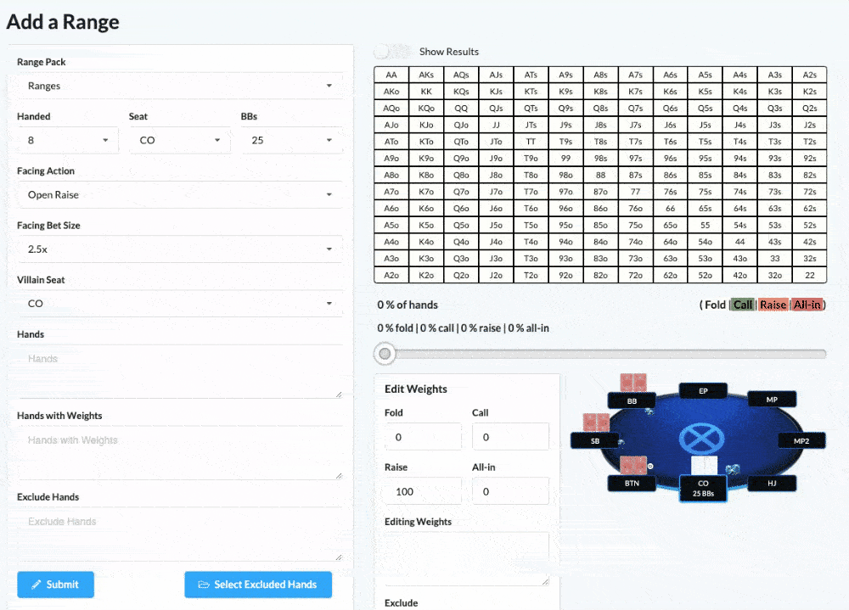Focus the Raise weight input field
This screenshot has width=849, height=610.
[x=423, y=491]
